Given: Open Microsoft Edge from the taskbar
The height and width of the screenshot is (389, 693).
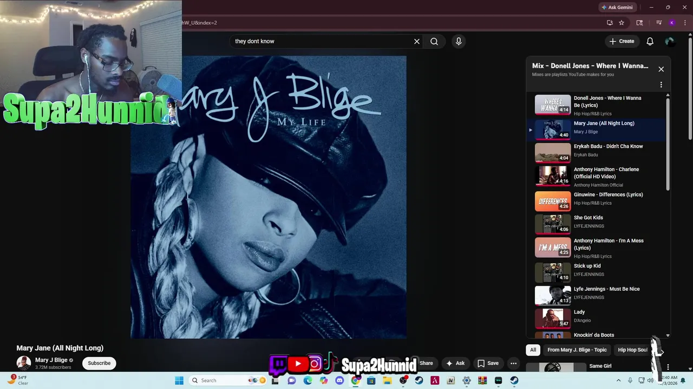Looking at the screenshot, I should (308, 380).
